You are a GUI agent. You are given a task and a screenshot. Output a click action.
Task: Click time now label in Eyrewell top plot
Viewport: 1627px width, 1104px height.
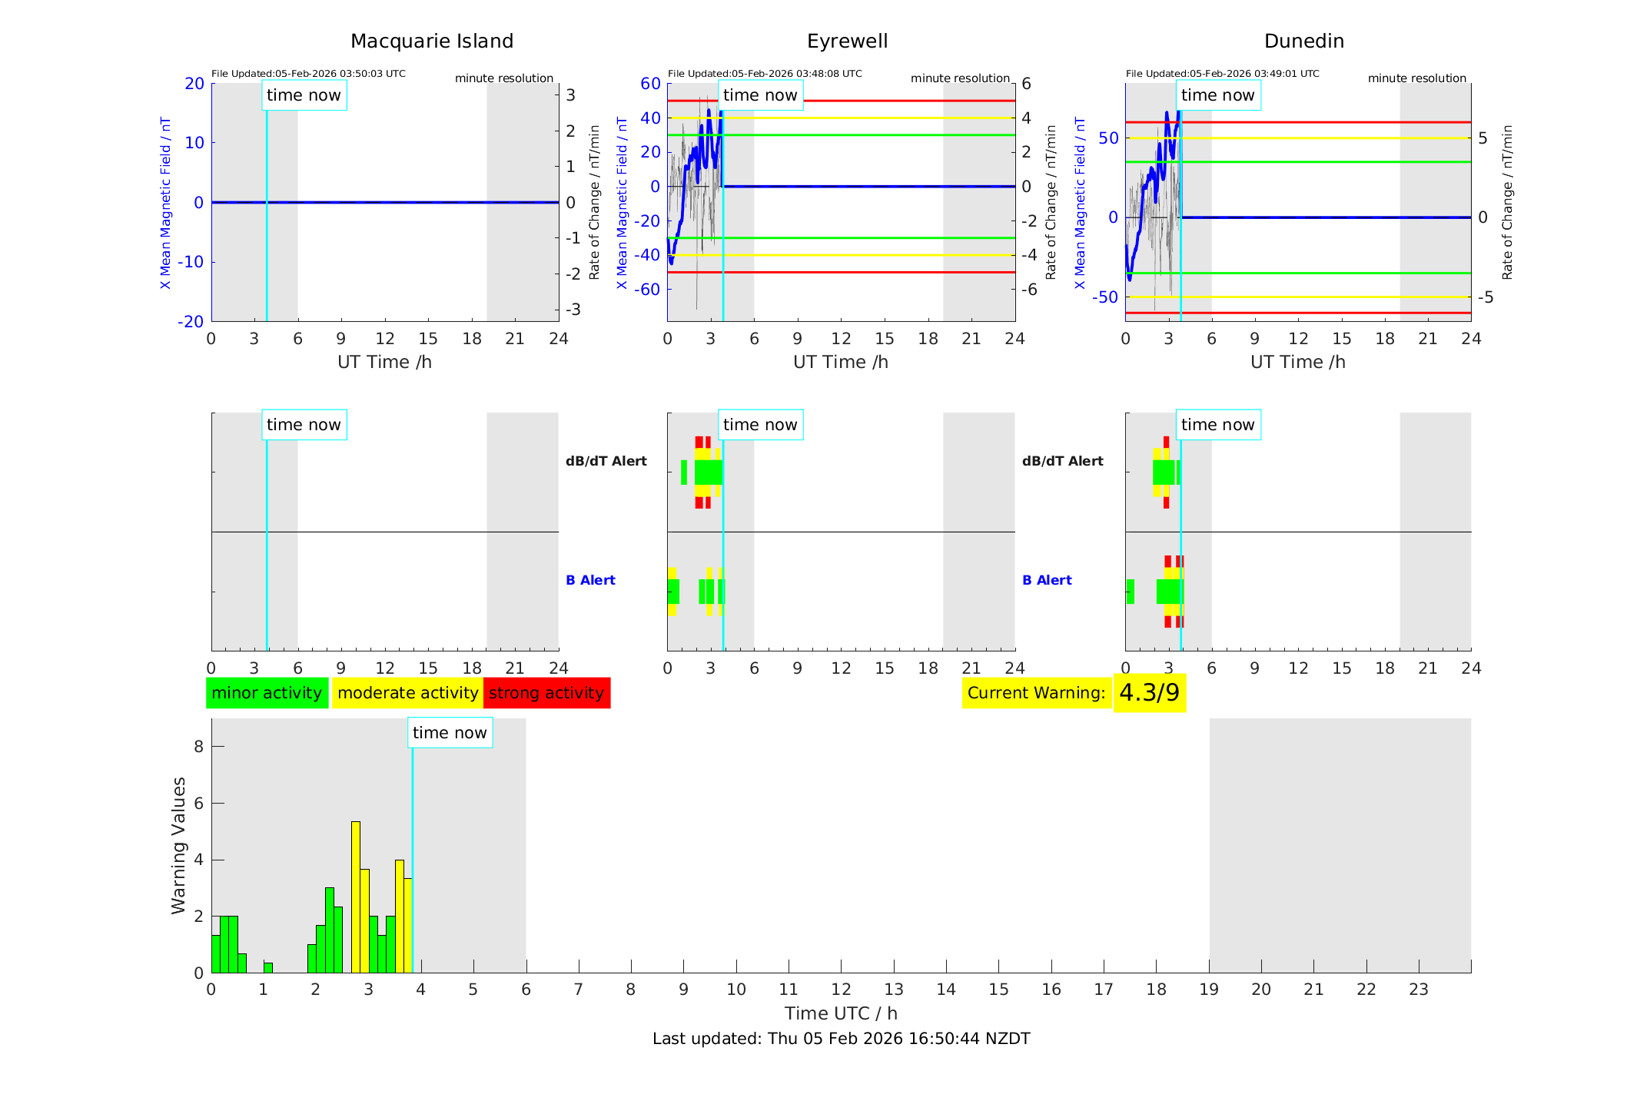click(x=760, y=95)
